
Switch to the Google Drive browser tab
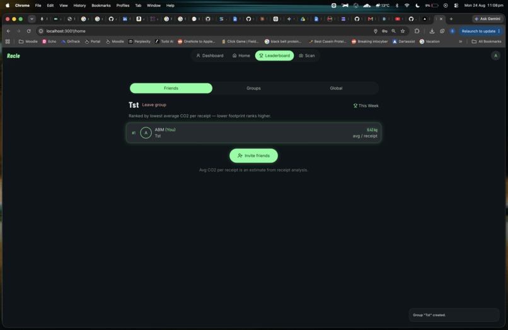pos(303,19)
